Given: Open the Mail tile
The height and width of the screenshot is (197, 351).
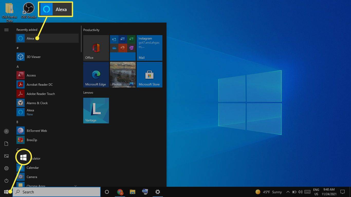Looking at the screenshot, I should [x=150, y=48].
